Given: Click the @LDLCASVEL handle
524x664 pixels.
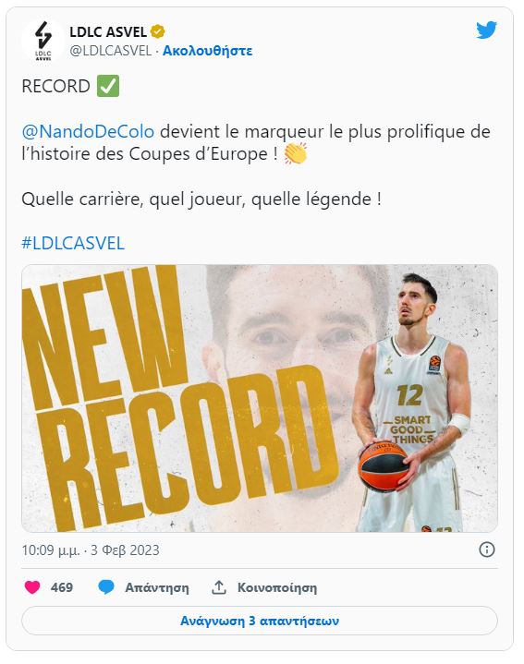Looking at the screenshot, I should point(111,51).
